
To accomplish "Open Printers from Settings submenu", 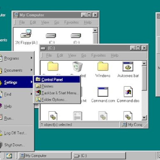I will (57, 86).
